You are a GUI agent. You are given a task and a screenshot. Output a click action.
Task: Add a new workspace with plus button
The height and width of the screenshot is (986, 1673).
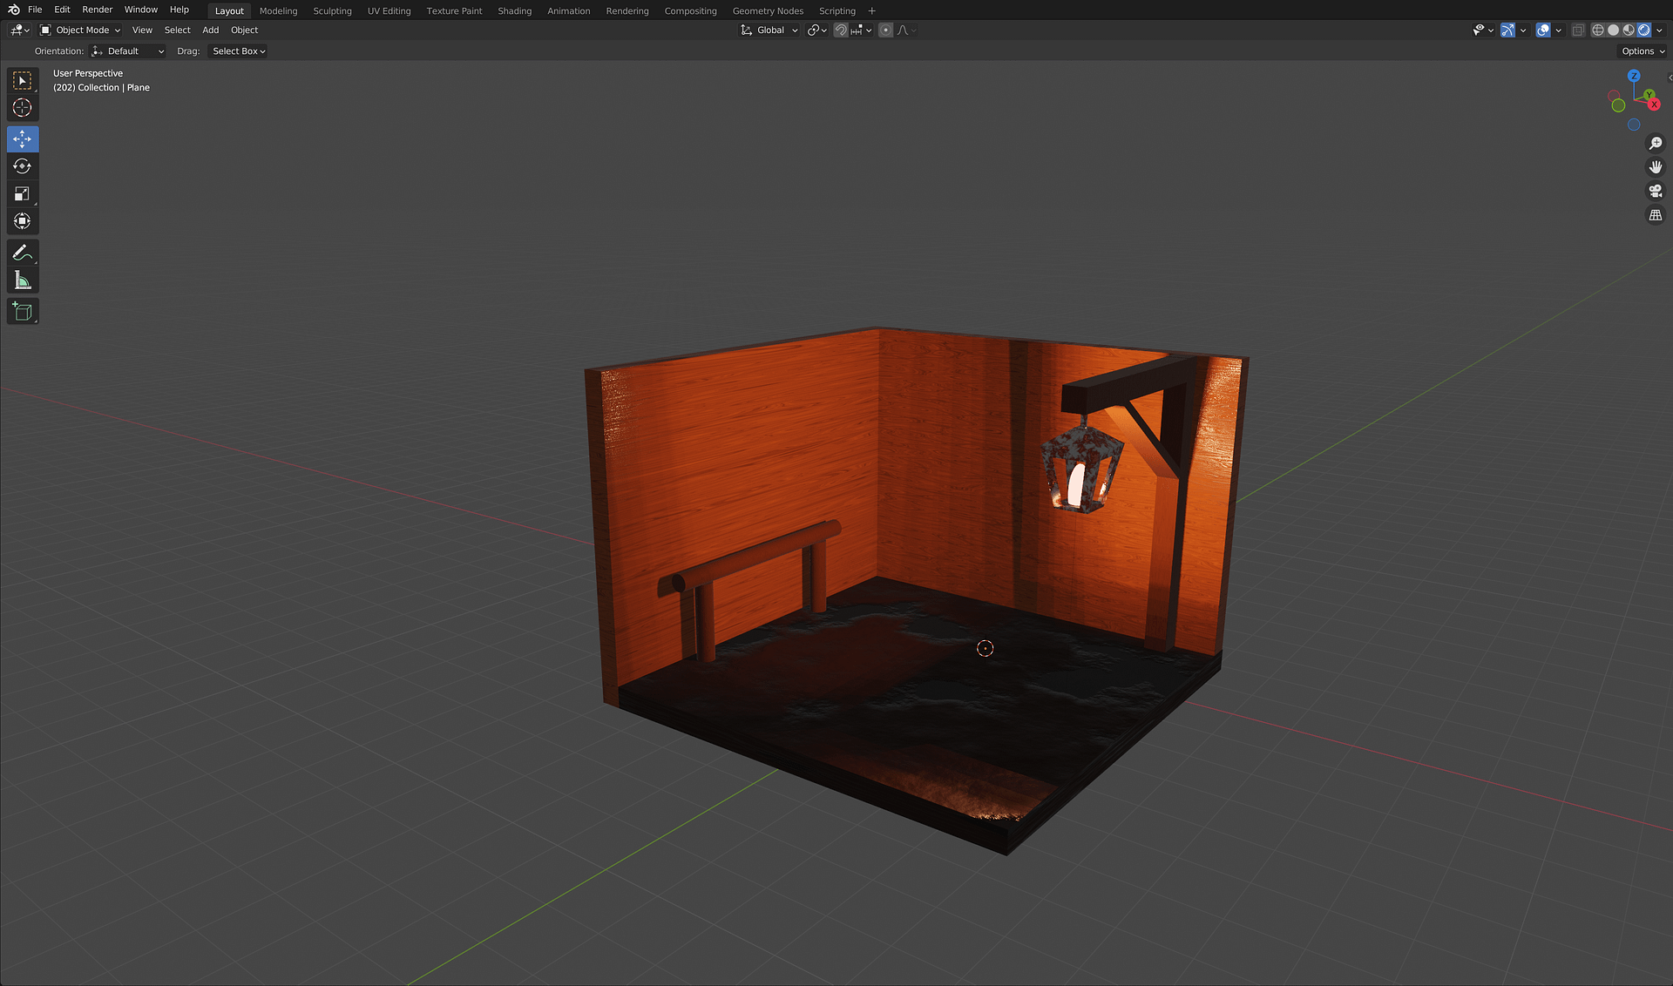(871, 10)
